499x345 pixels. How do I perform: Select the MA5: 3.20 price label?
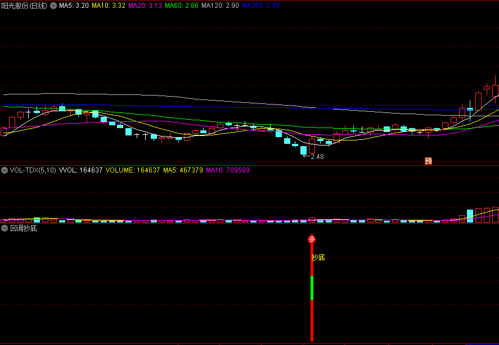point(74,6)
